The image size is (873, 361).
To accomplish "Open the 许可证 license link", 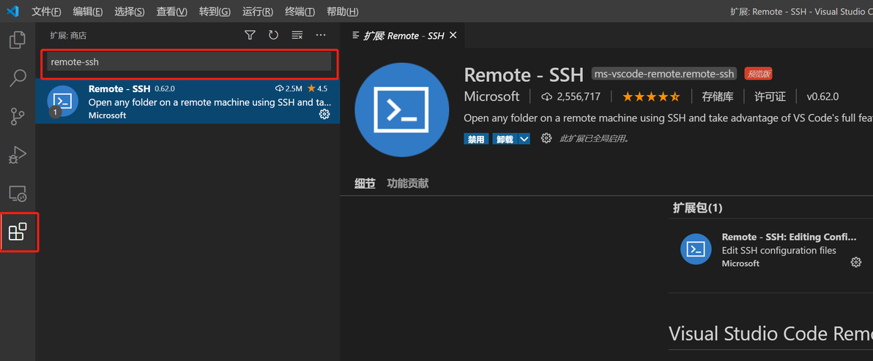I will coord(770,96).
